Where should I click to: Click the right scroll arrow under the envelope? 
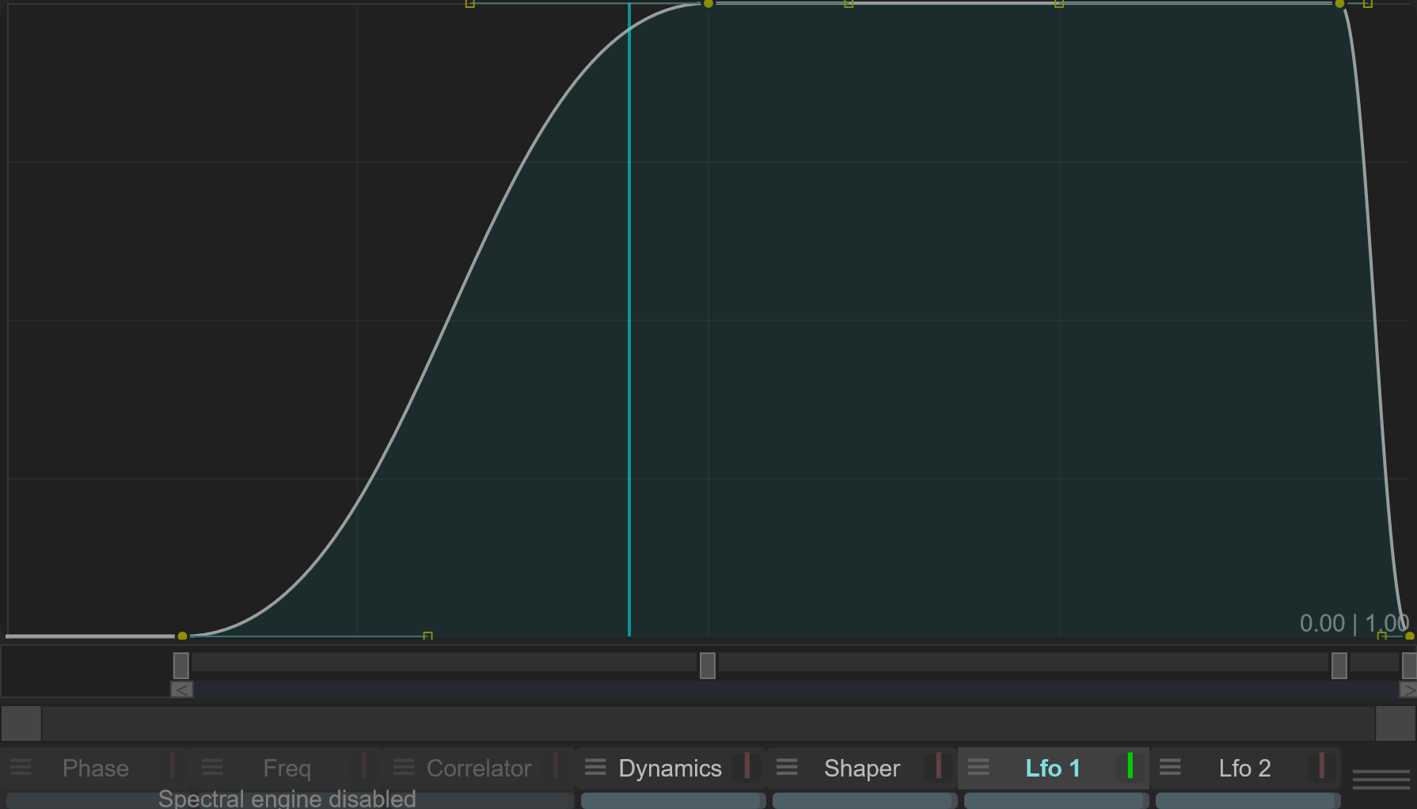tap(1408, 690)
